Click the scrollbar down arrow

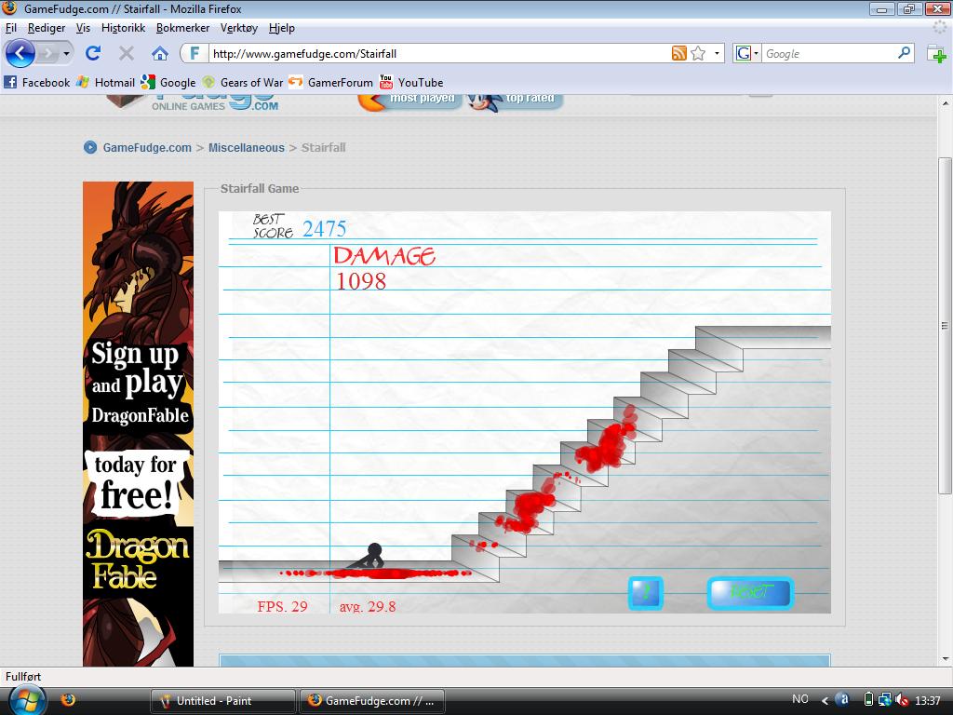click(945, 659)
